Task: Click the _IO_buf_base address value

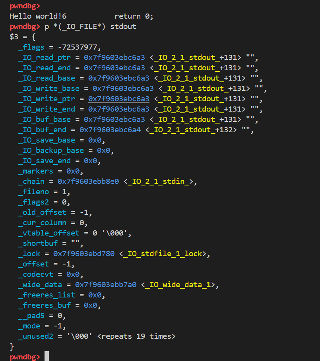Action: [114, 120]
